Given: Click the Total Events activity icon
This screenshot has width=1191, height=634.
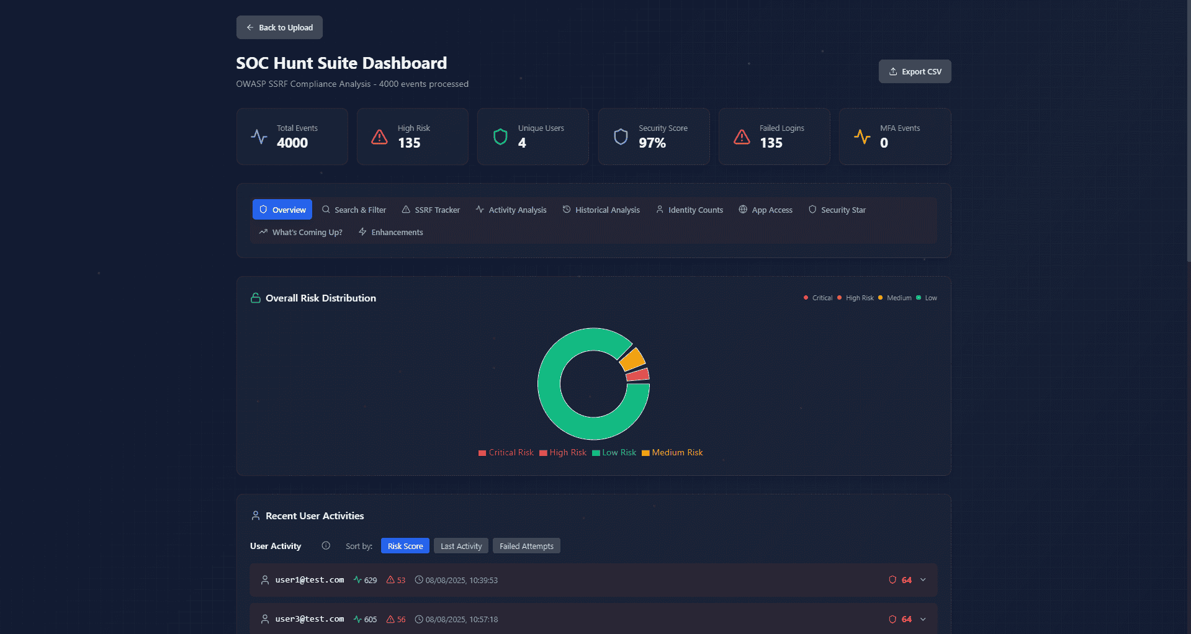Looking at the screenshot, I should [259, 136].
